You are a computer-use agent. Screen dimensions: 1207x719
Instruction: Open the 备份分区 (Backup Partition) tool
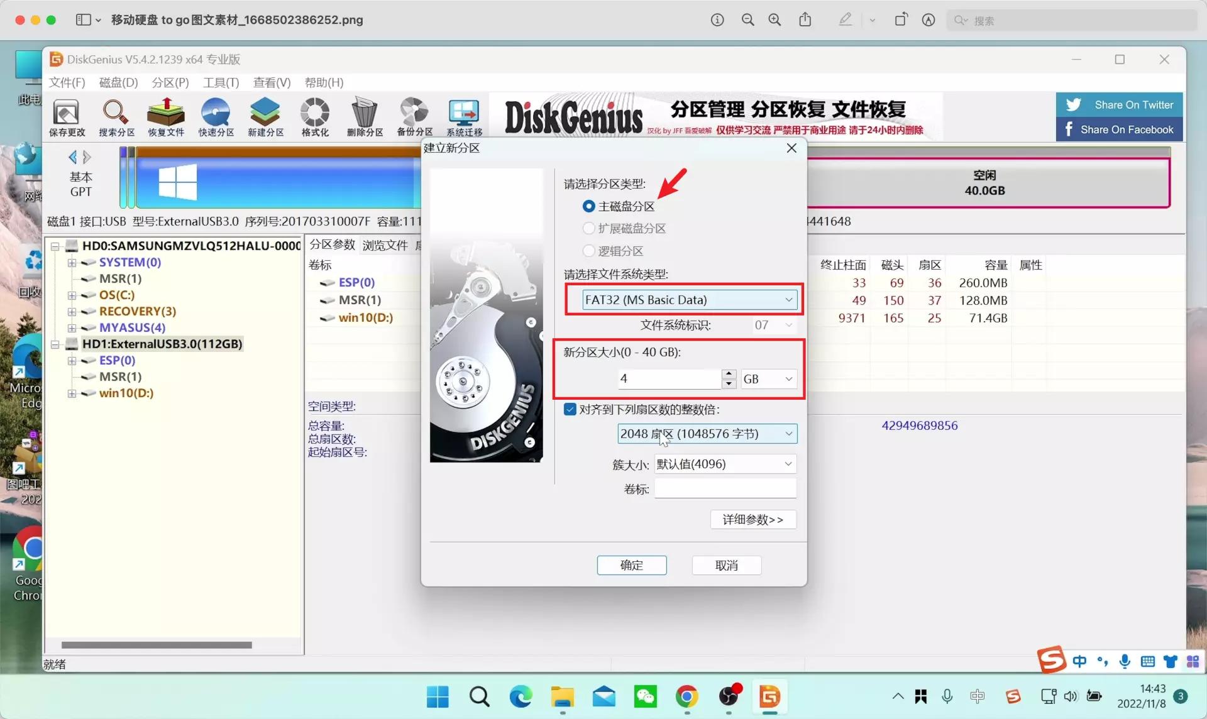(414, 117)
